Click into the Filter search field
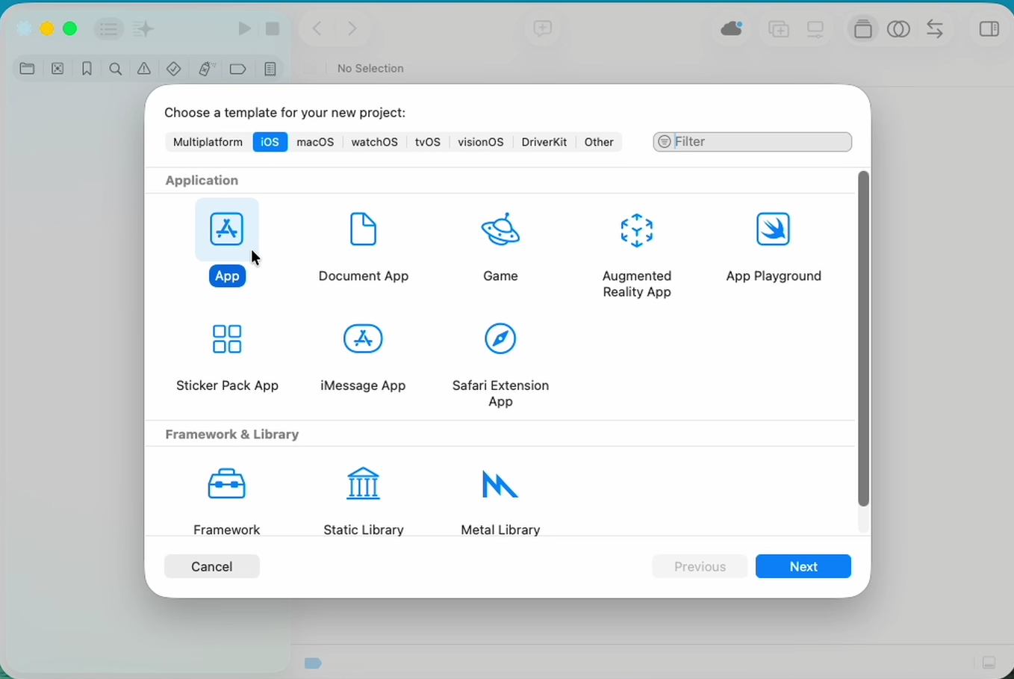Image resolution: width=1014 pixels, height=679 pixels. 753,142
